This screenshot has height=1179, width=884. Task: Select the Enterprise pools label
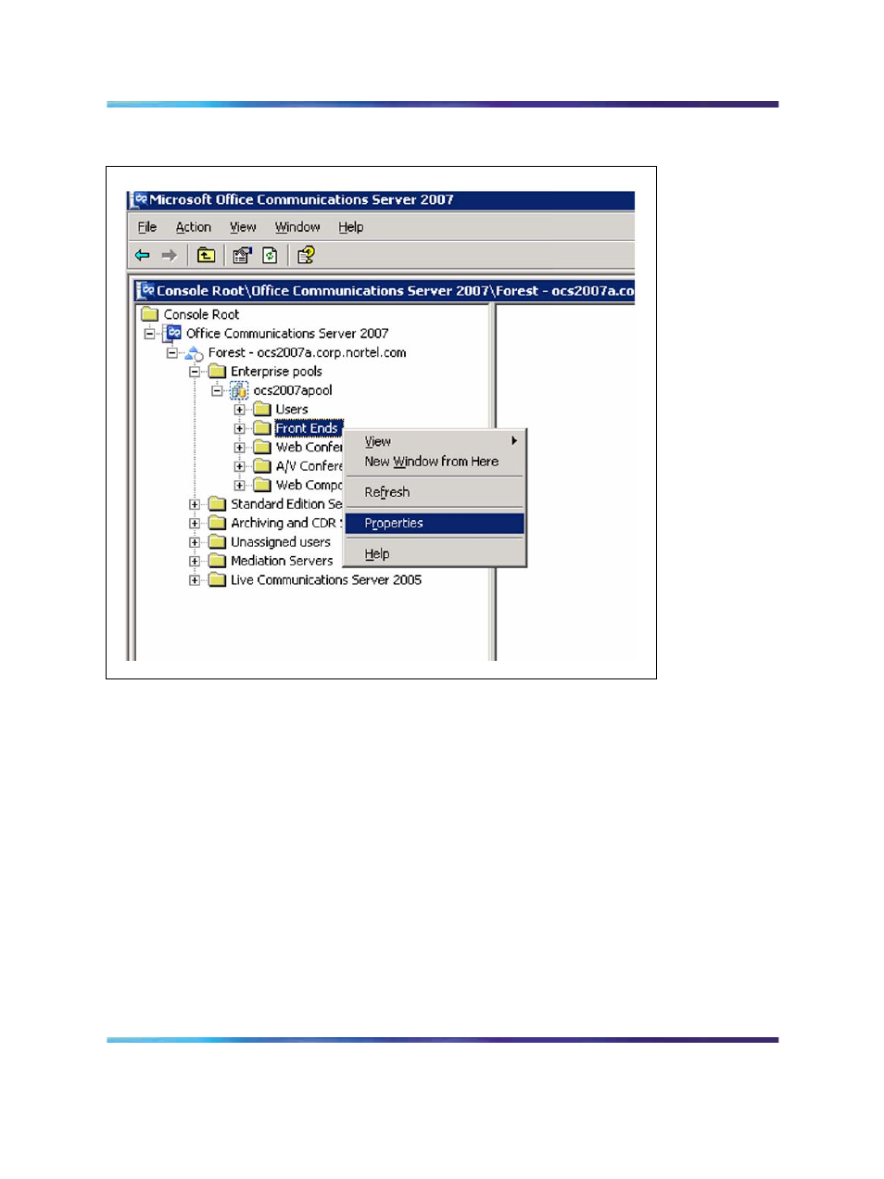point(276,372)
